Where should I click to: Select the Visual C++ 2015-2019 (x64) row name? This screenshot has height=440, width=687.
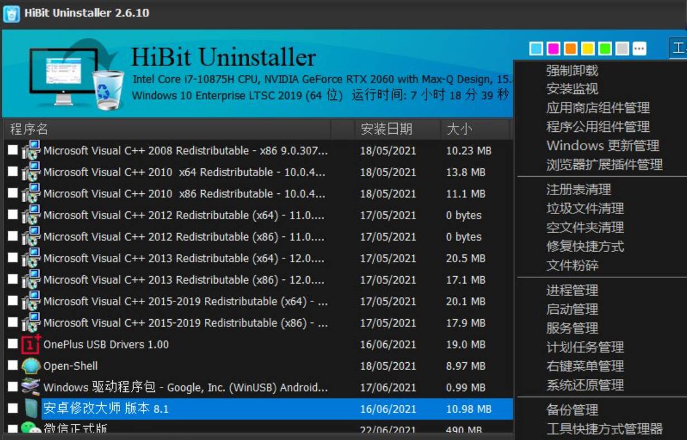[x=185, y=301]
